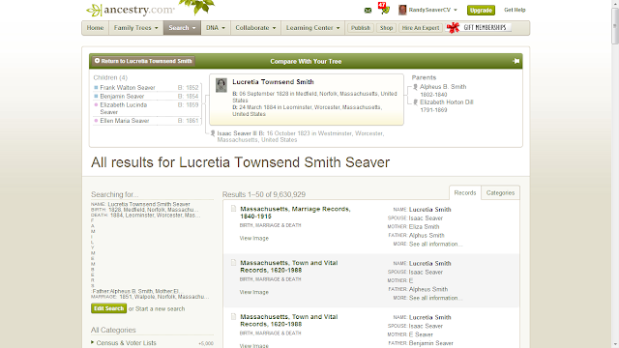Open the Search dropdown menu
Screen dimensions: 619x348
tap(182, 28)
